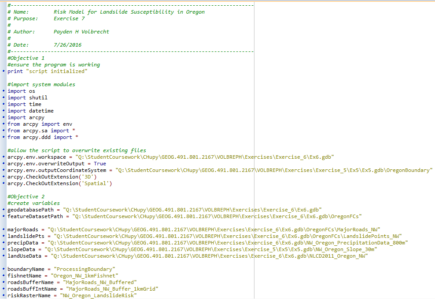Click the gutter marker beside the arcpy.env.workspace line
The width and height of the screenshot is (435, 299).
[x=3, y=157]
